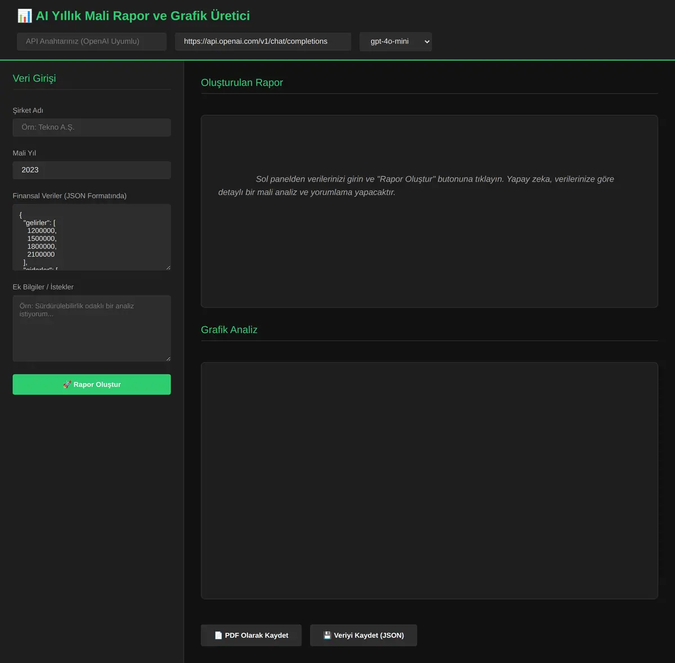Click the API endpoint URL field

(263, 42)
